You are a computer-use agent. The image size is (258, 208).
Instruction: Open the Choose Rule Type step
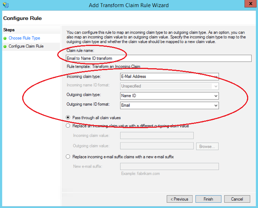[24, 38]
